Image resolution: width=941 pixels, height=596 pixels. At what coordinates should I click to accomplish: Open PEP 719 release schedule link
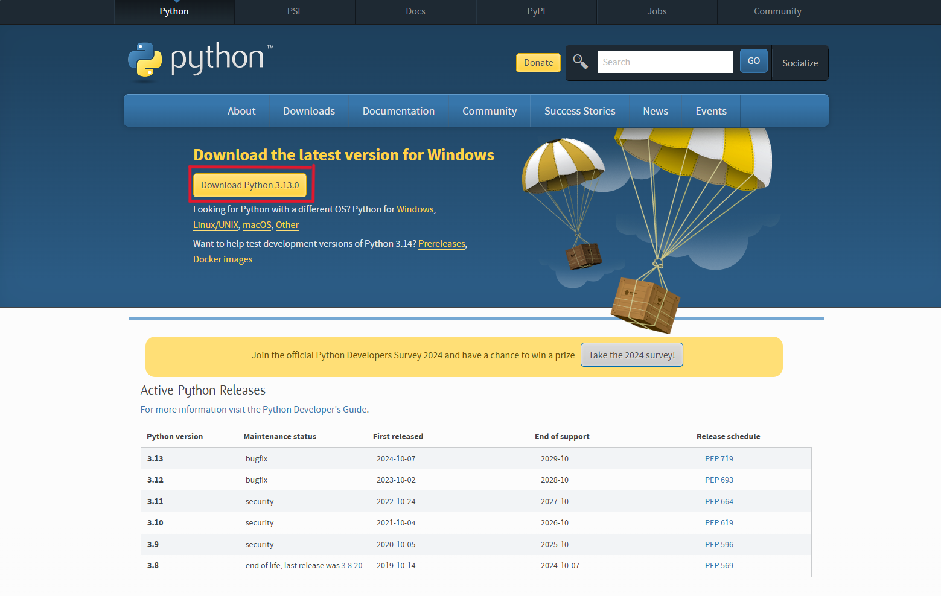point(719,459)
